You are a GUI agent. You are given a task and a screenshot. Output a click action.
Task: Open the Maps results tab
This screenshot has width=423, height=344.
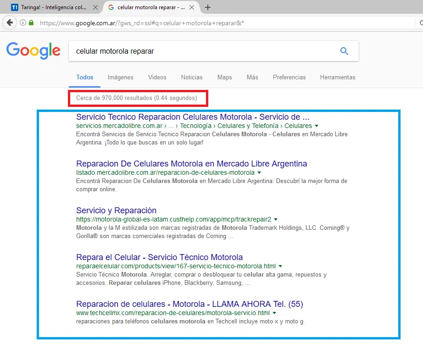[224, 78]
